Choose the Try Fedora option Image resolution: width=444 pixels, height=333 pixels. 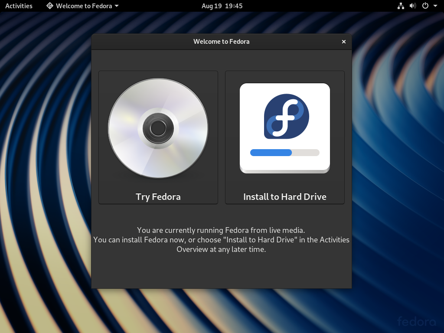158,137
